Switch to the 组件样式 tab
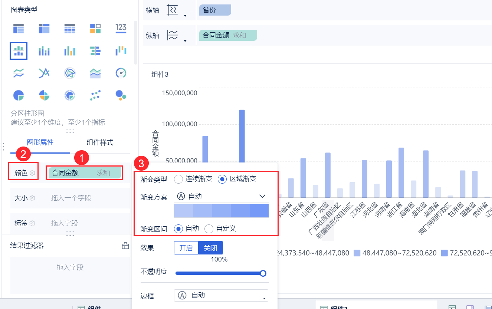This screenshot has height=309, width=492. coord(100,142)
